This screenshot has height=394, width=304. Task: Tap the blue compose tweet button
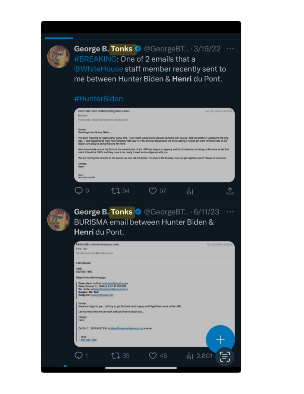point(220,340)
